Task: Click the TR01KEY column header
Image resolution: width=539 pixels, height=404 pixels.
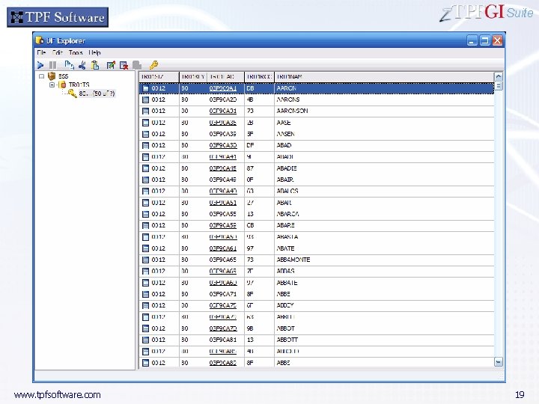Action: [x=193, y=77]
